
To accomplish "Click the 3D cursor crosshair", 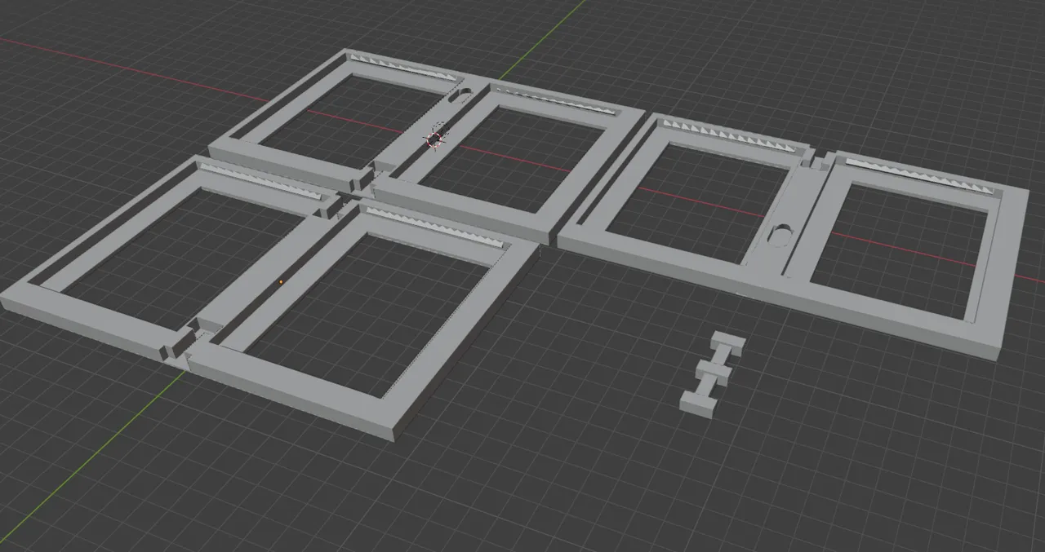I will coord(436,139).
